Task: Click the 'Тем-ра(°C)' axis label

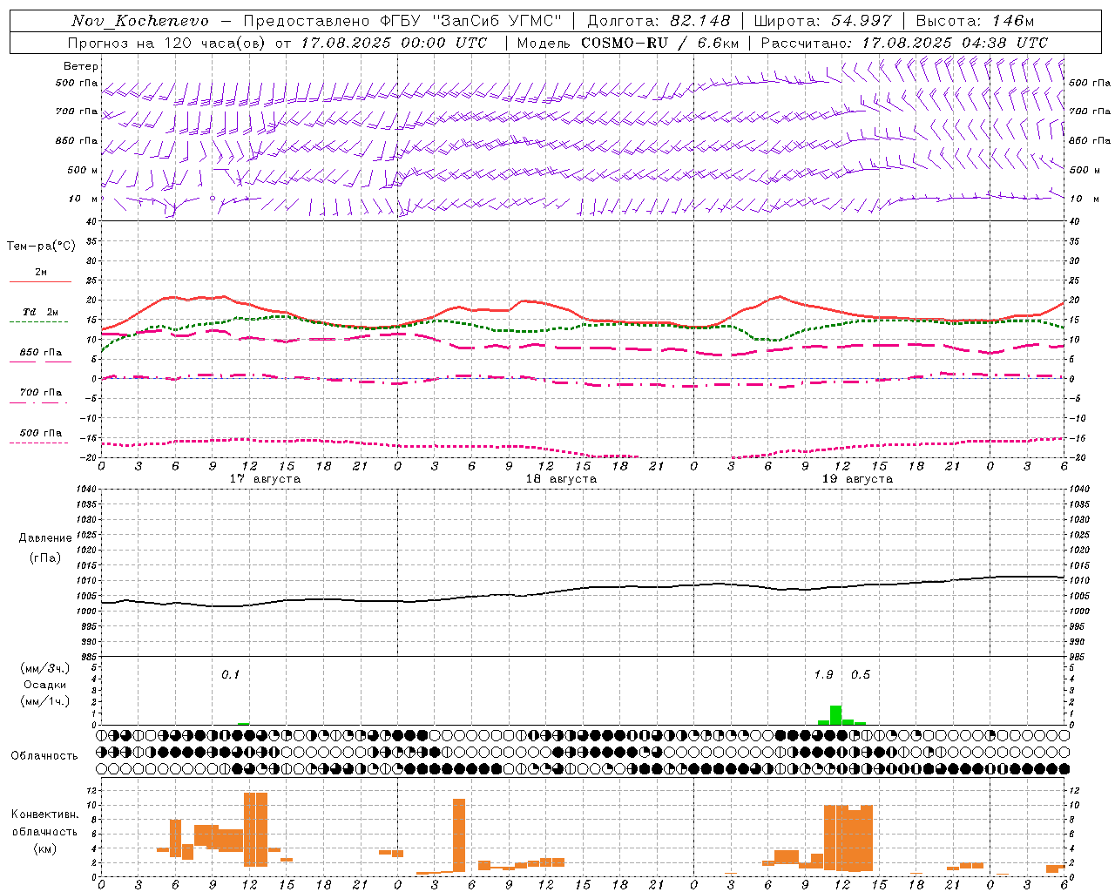Action: (x=41, y=247)
